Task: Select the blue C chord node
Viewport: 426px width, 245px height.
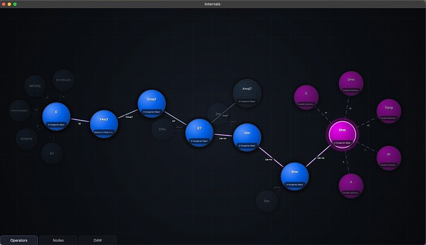Action: (56, 116)
